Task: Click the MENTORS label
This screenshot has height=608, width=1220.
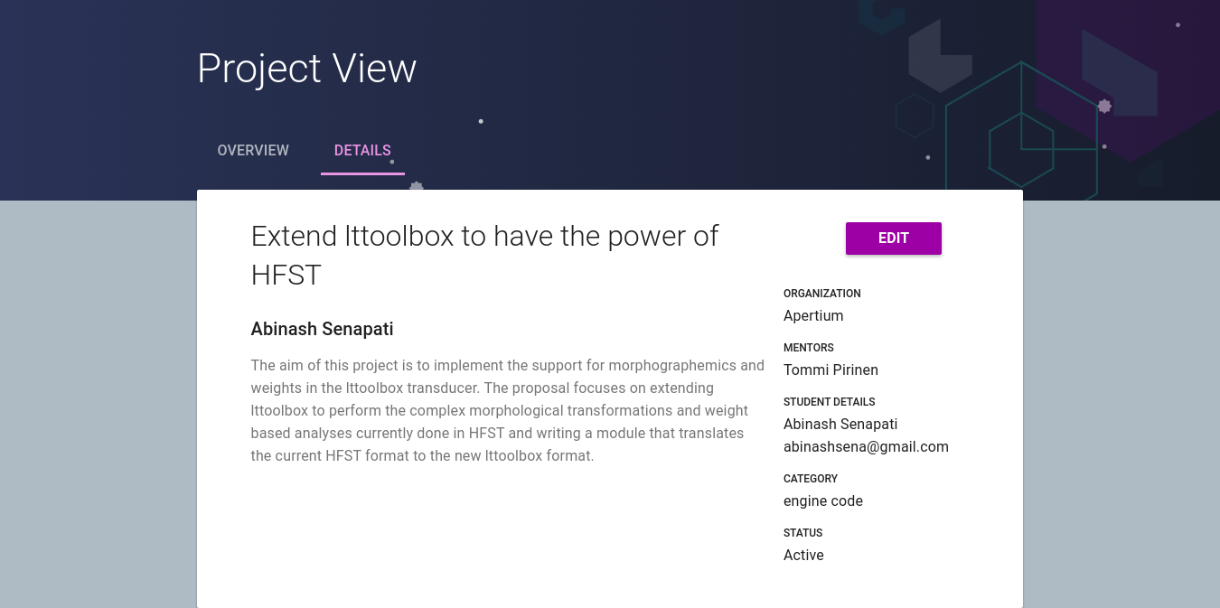Action: tap(809, 348)
